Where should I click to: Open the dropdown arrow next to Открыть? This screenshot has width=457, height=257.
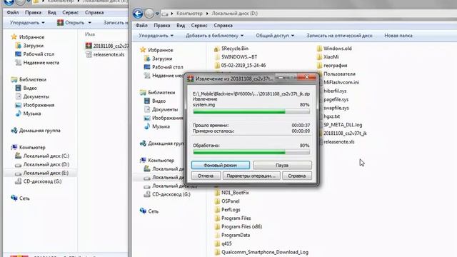point(89,22)
